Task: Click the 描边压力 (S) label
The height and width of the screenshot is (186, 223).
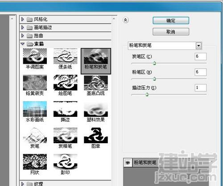Action: (x=144, y=88)
